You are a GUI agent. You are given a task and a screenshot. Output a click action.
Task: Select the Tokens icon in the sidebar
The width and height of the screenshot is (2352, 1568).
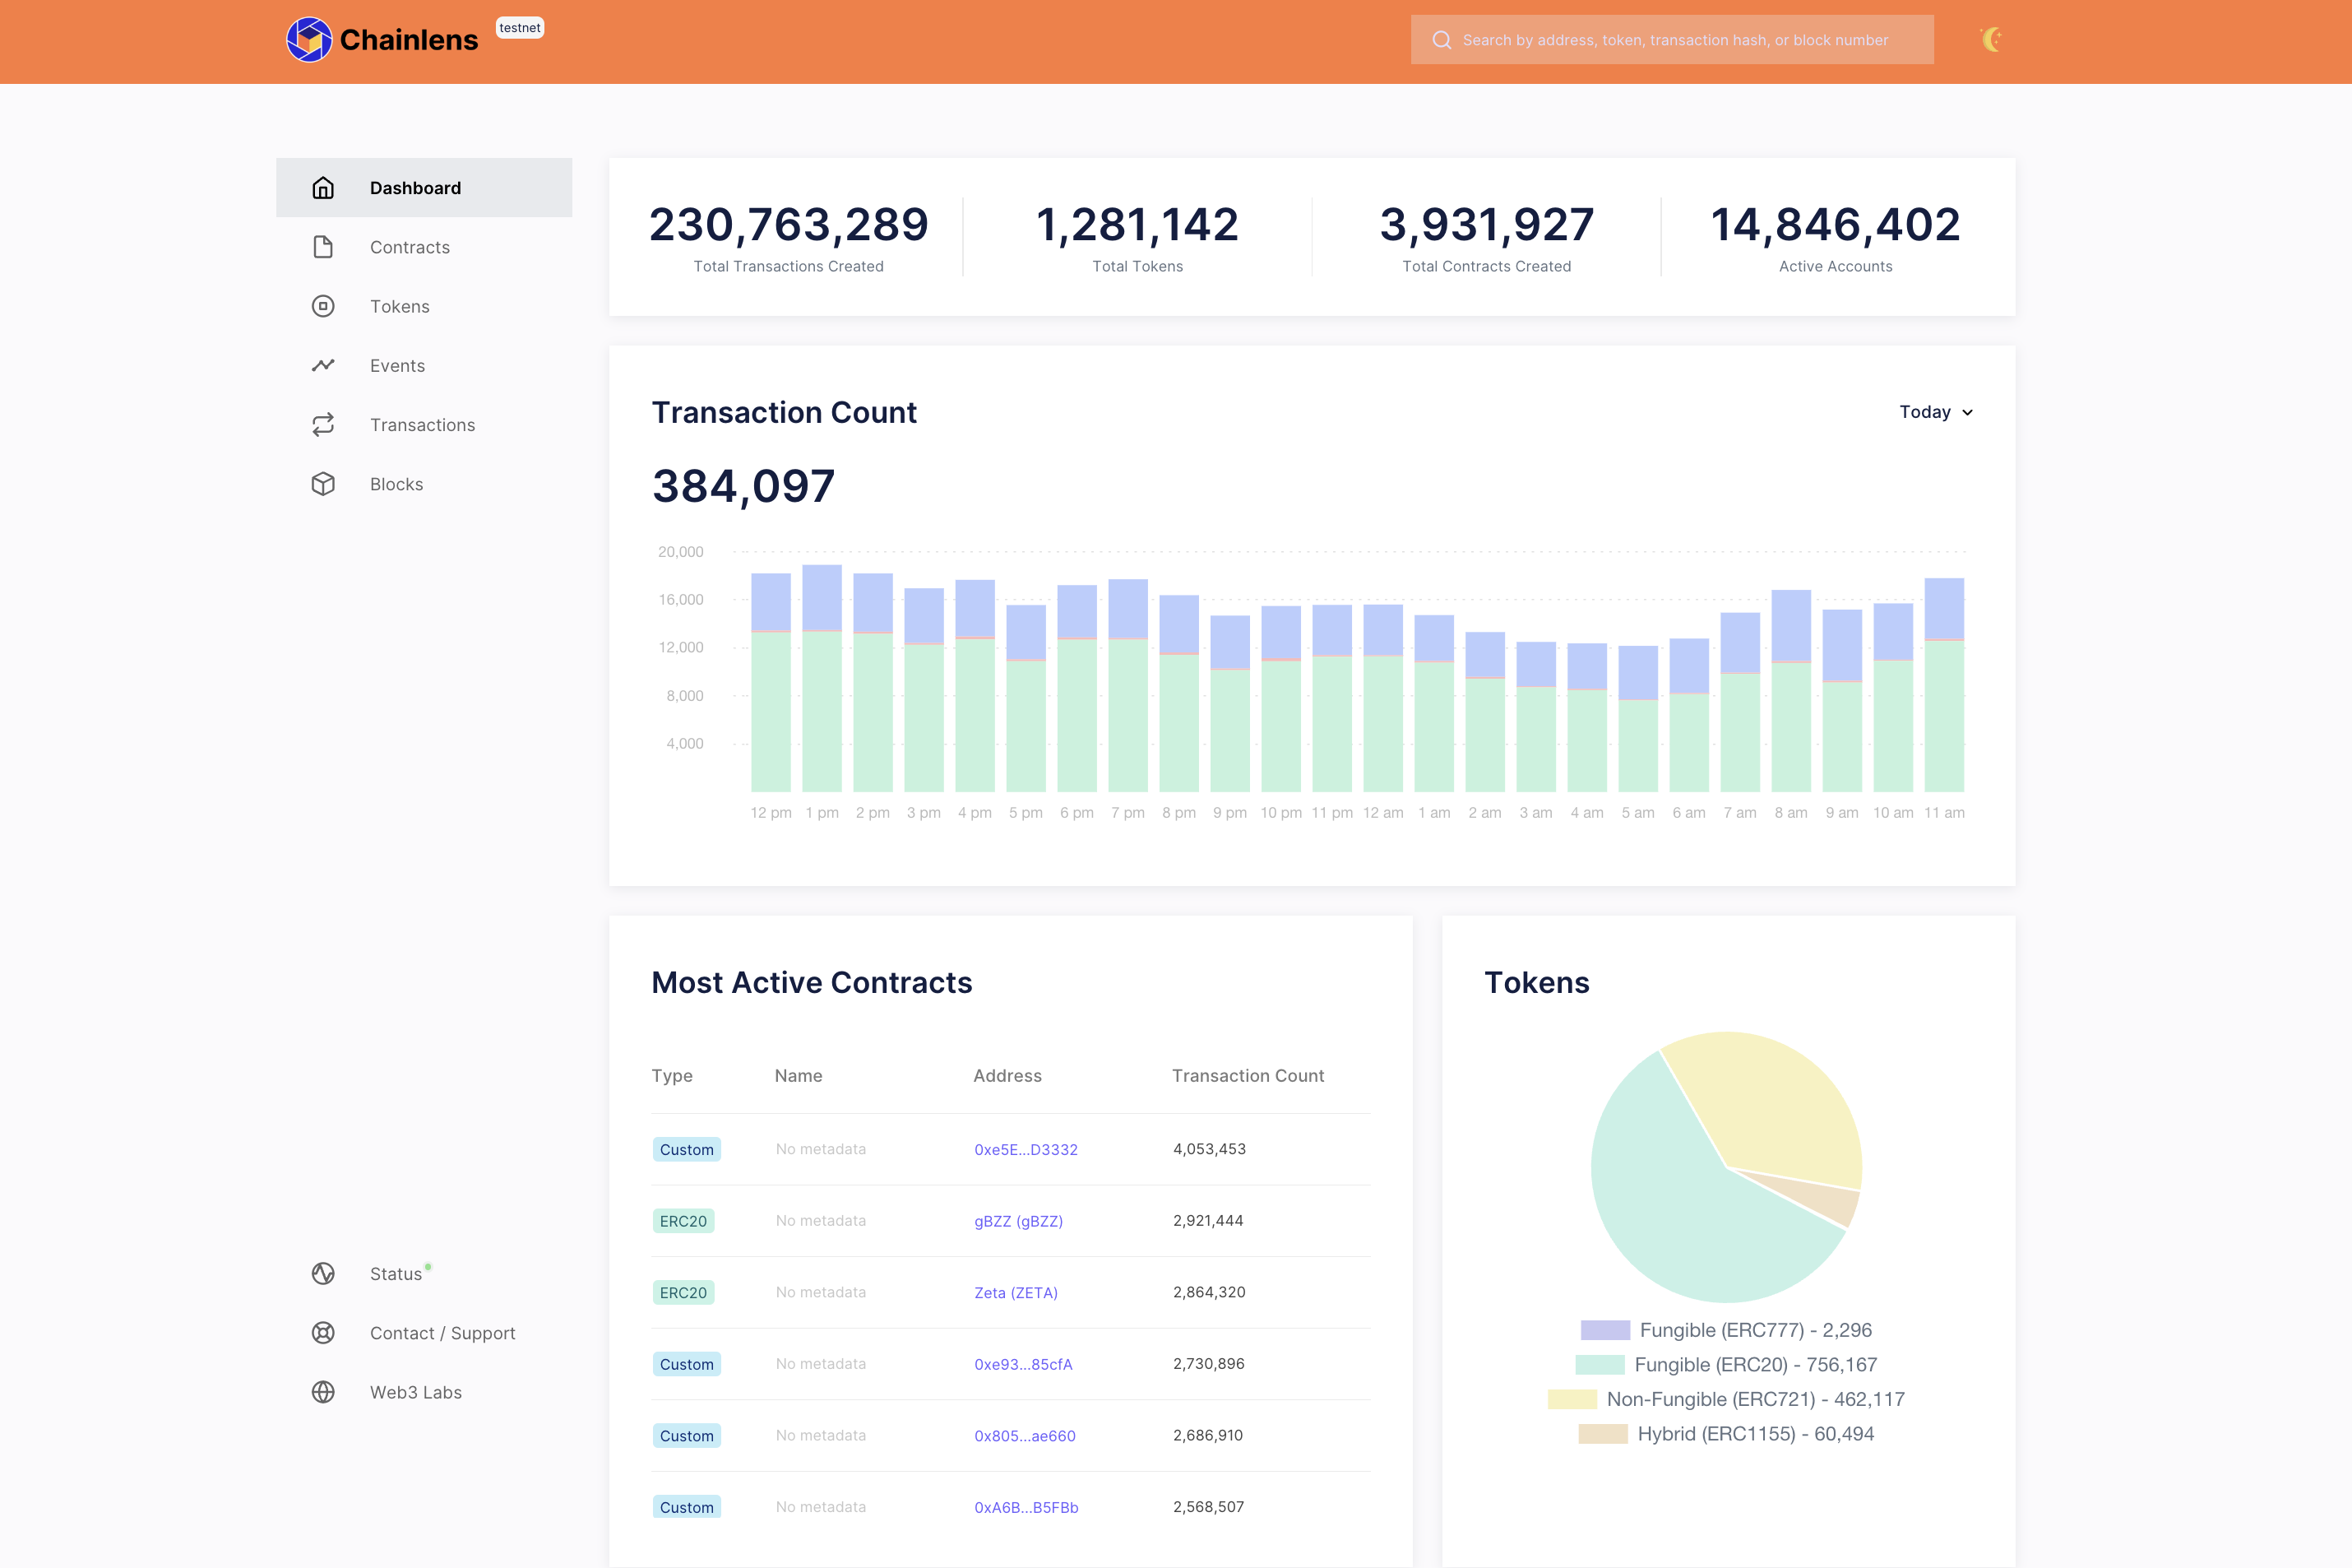[322, 306]
